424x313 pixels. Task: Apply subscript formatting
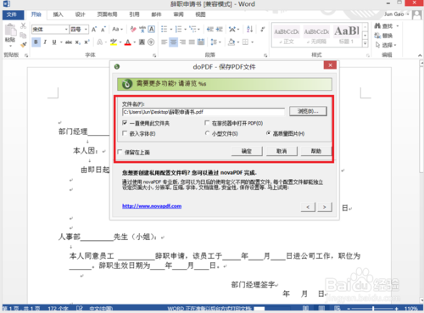click(78, 42)
